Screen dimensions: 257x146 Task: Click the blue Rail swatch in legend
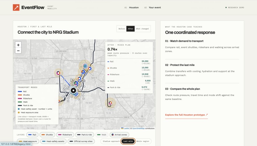click(20, 92)
